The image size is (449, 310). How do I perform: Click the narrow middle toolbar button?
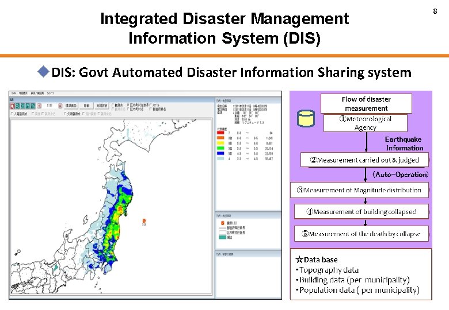pos(86,106)
